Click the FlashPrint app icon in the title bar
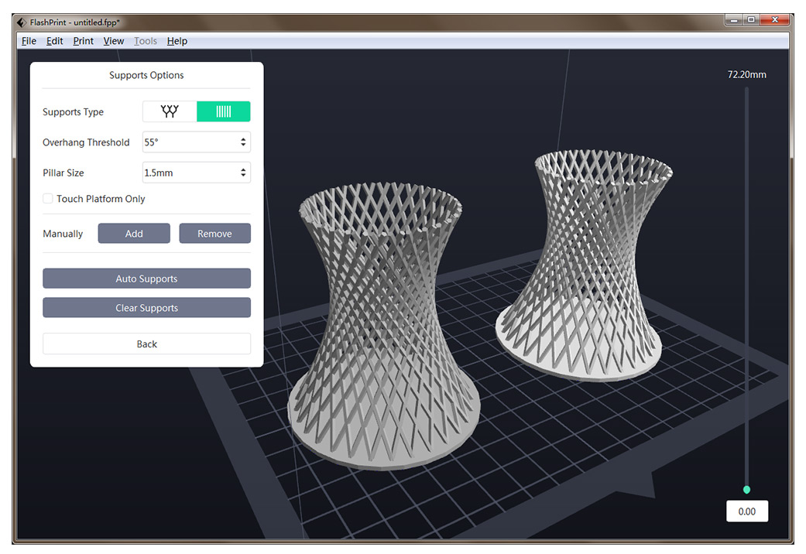 (21, 22)
